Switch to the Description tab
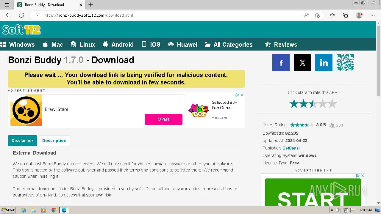The width and height of the screenshot is (381, 214). (x=54, y=141)
